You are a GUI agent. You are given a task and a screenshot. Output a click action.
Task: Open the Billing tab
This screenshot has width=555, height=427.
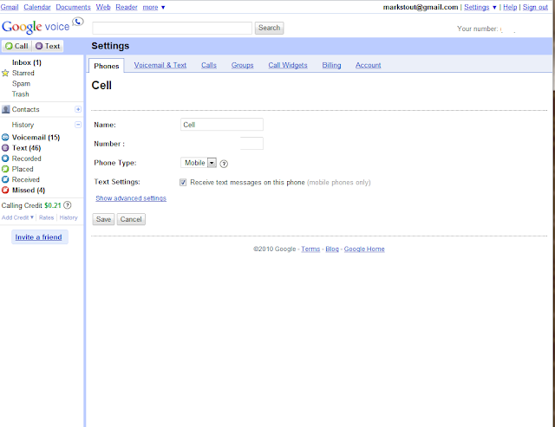331,65
